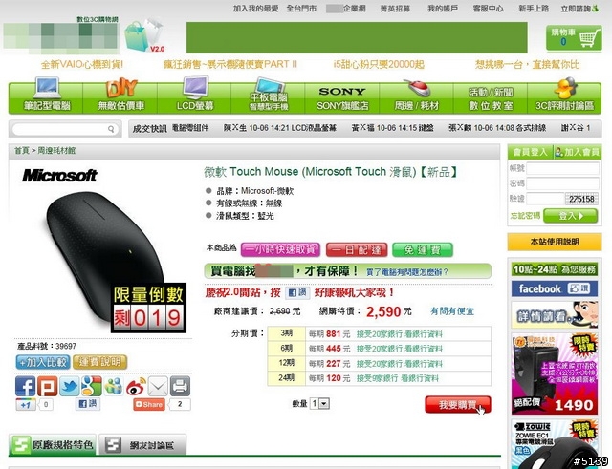This screenshot has height=469, width=612.
Task: Click 我要購買 buy button
Action: (458, 405)
